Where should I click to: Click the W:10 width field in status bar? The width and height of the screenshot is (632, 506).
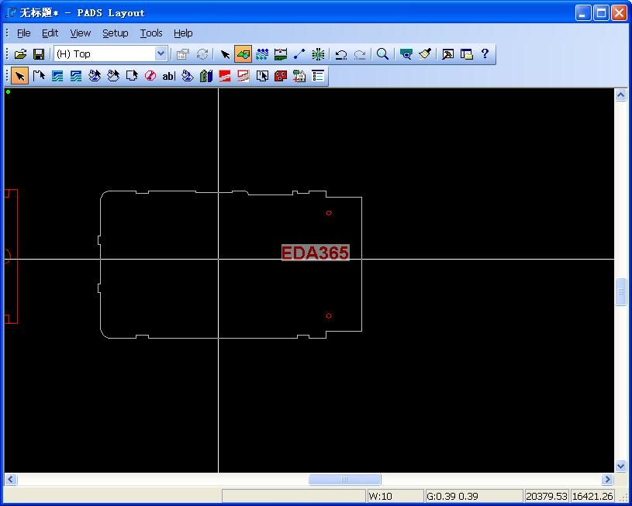(394, 496)
